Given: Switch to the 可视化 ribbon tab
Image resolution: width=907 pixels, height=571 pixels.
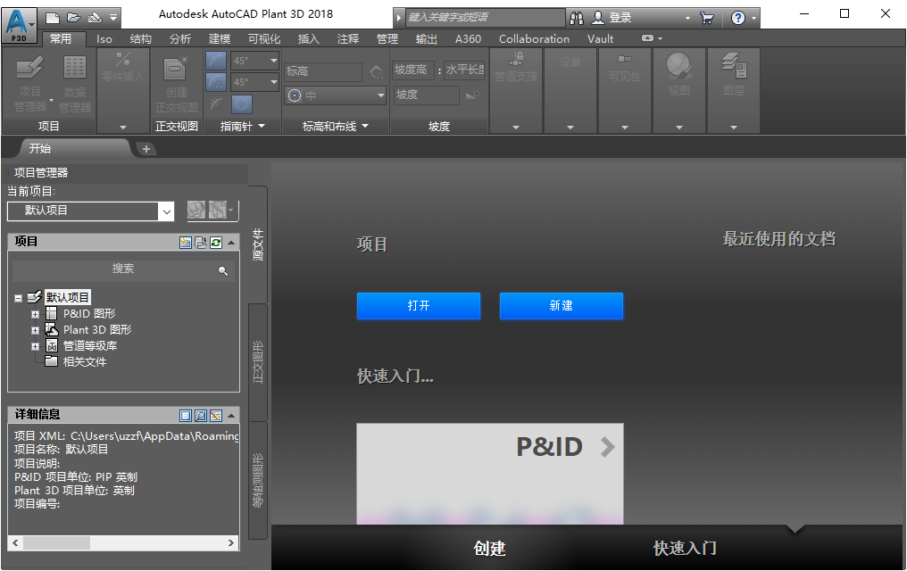Looking at the screenshot, I should [x=263, y=39].
